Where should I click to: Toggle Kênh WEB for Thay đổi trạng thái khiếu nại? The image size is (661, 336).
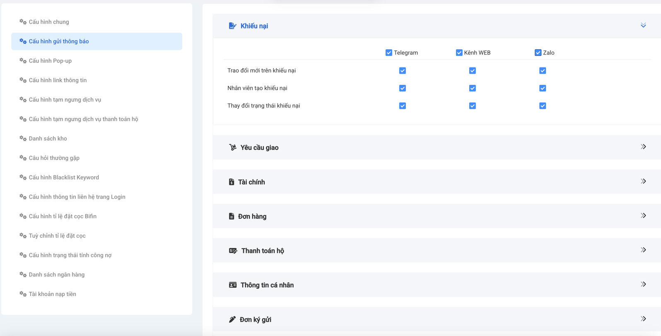tap(472, 106)
